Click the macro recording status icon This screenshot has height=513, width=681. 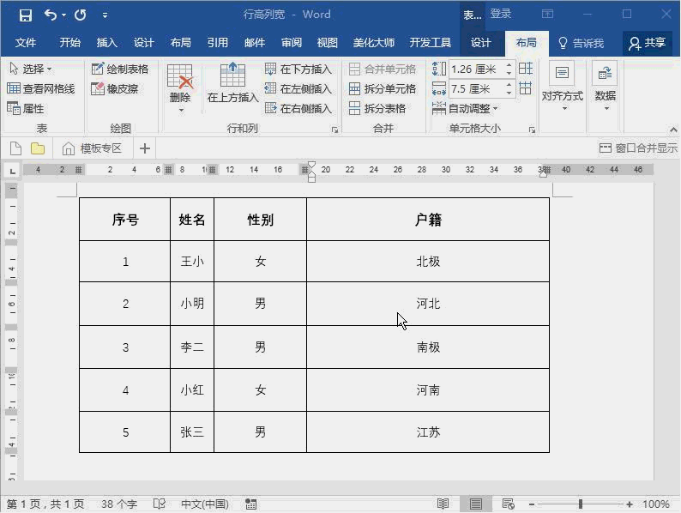(251, 504)
